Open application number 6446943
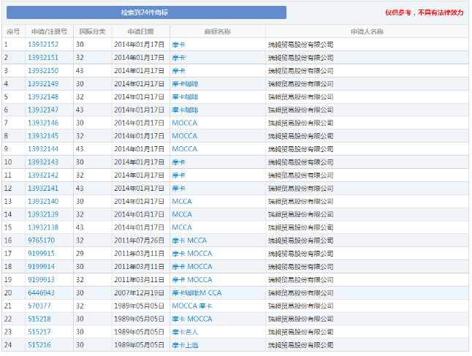The width and height of the screenshot is (472, 356). coord(41,292)
